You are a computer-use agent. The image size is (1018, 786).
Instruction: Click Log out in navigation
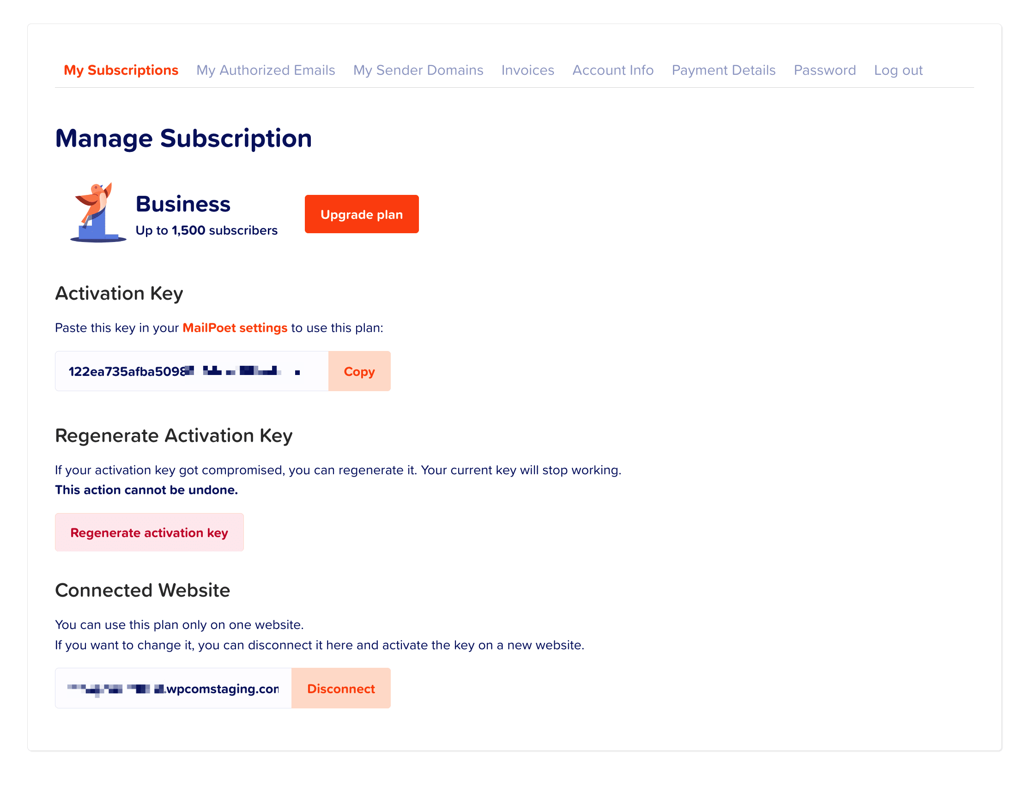click(898, 70)
